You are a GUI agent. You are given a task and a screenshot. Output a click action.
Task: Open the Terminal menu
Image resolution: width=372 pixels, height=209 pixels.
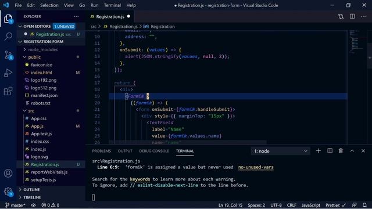point(112,5)
